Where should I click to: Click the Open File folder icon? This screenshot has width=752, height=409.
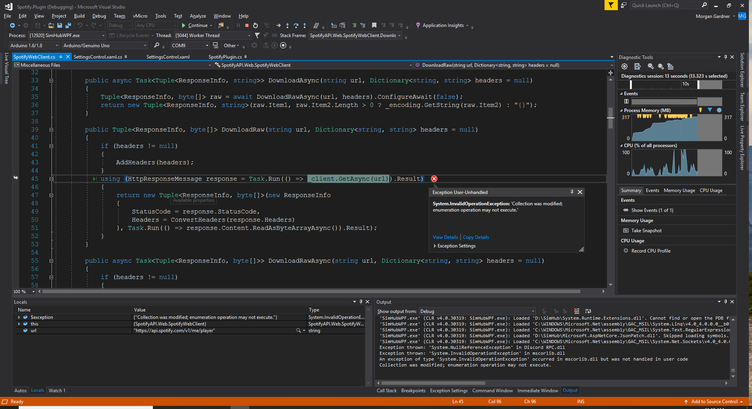(51, 25)
